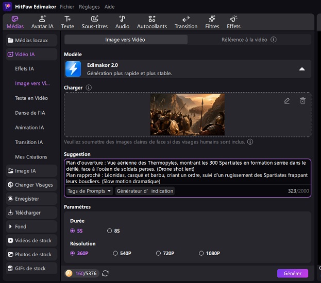Switch to Référence à la vidéo tab

click(x=249, y=40)
